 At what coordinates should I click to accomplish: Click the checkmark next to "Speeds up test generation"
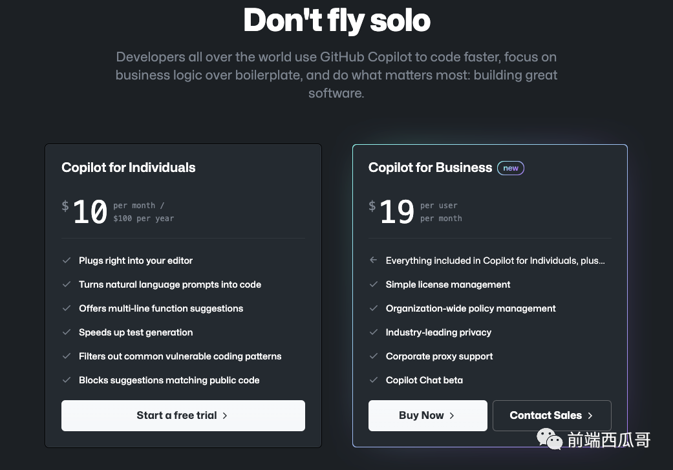tap(67, 332)
